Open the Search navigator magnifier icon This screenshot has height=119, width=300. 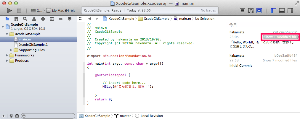point(25,19)
